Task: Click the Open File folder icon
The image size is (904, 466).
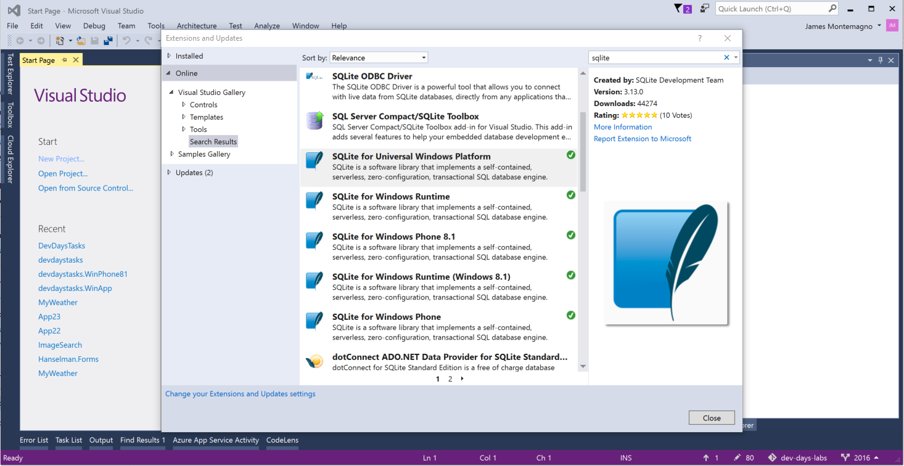Action: [x=81, y=41]
